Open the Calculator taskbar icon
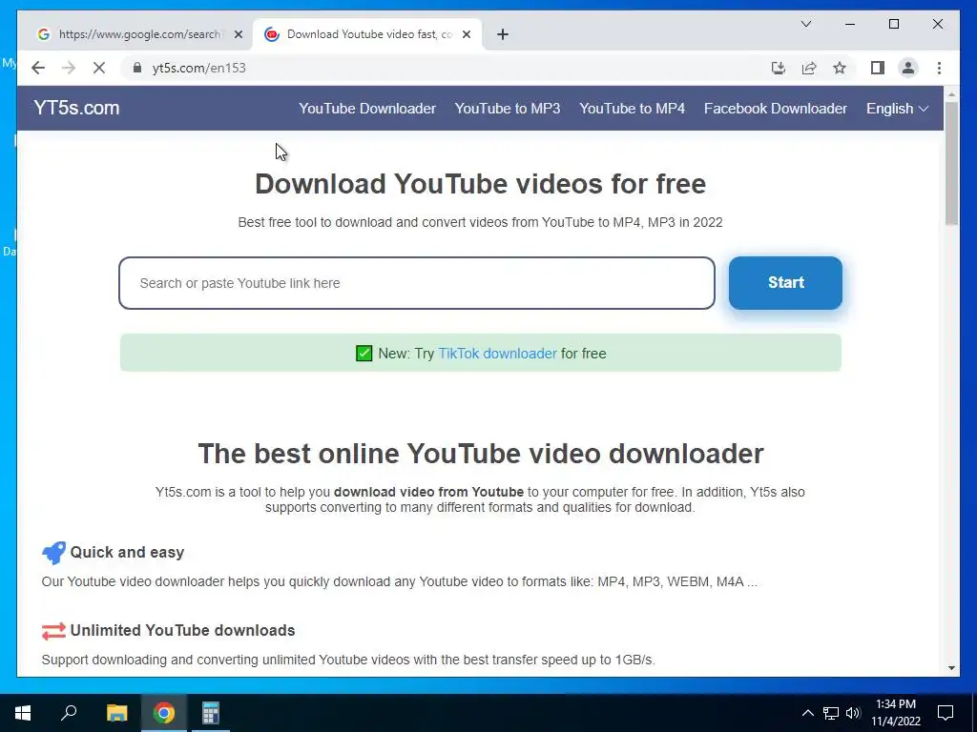This screenshot has height=732, width=977. tap(211, 713)
